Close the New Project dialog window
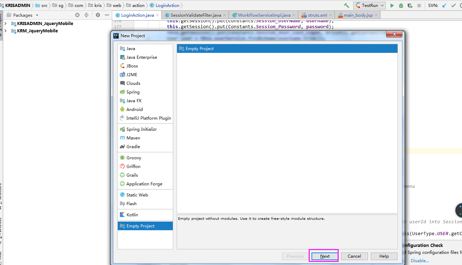 [395, 34]
